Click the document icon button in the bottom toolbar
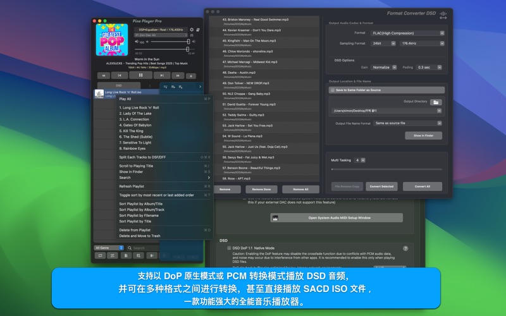This screenshot has width=506, height=316. click(126, 255)
